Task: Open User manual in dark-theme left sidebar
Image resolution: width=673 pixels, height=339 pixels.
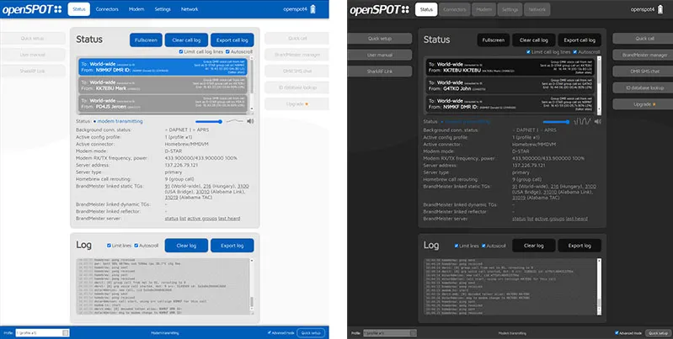Action: point(380,55)
